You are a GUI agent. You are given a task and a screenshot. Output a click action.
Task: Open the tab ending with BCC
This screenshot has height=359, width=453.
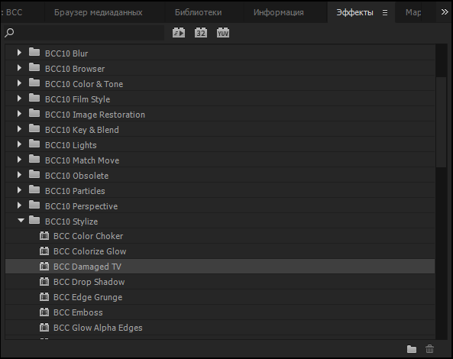pyautogui.click(x=12, y=12)
